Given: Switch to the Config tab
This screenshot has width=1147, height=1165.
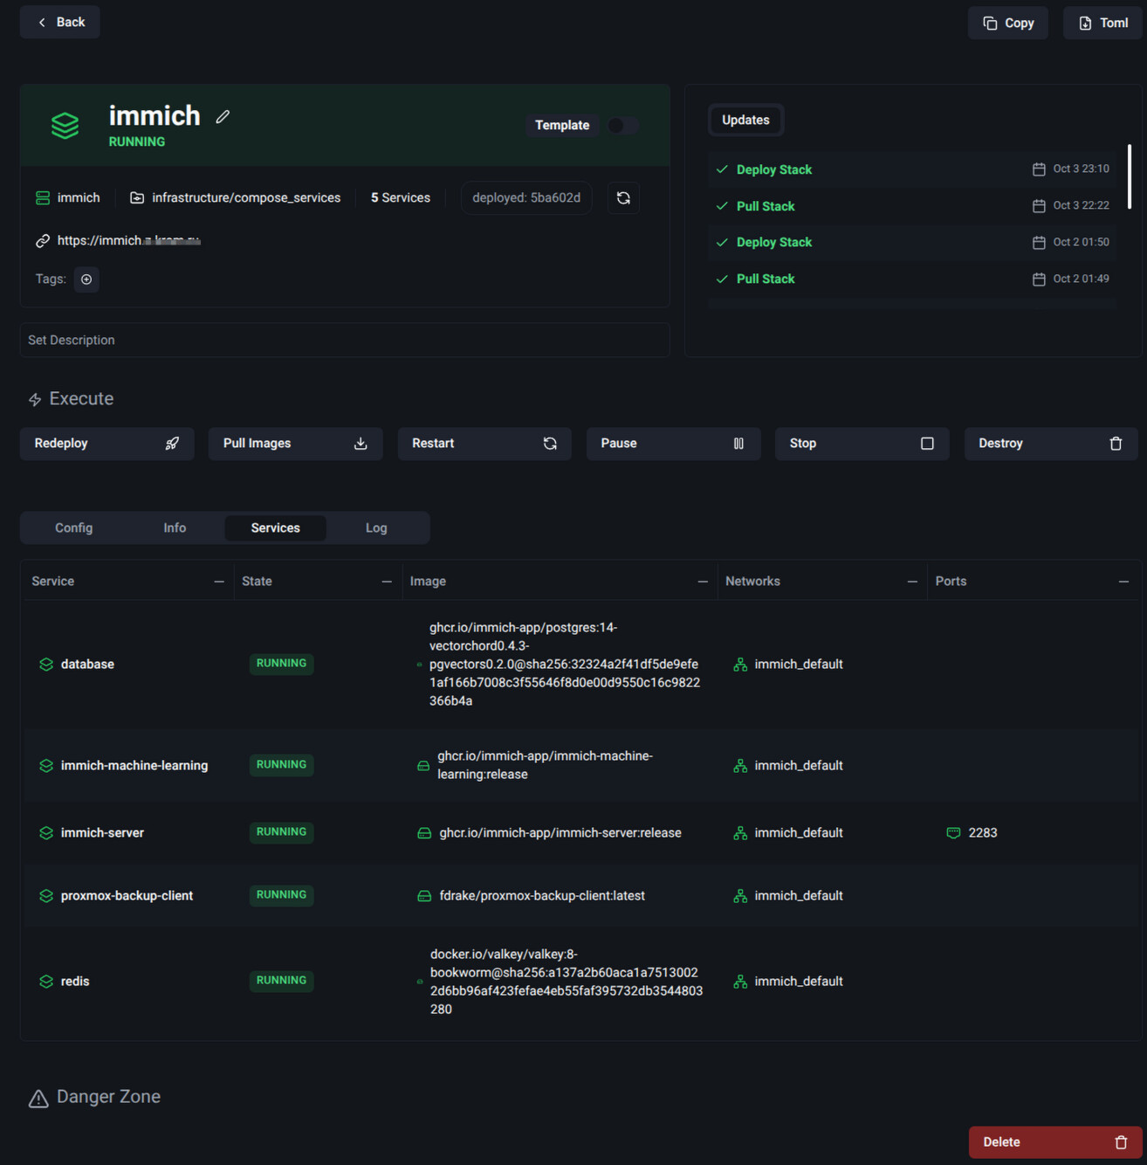Looking at the screenshot, I should click(74, 528).
